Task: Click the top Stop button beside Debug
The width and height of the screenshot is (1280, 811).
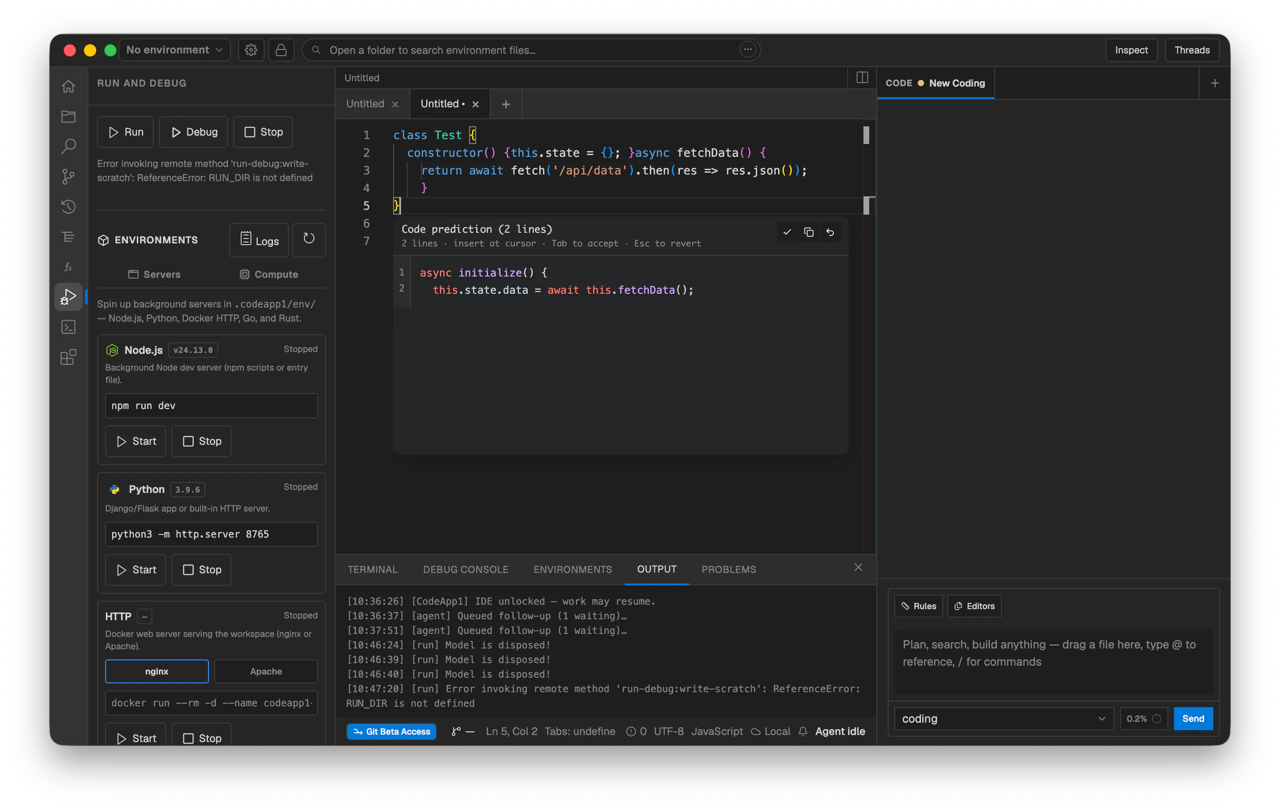Action: pyautogui.click(x=263, y=132)
